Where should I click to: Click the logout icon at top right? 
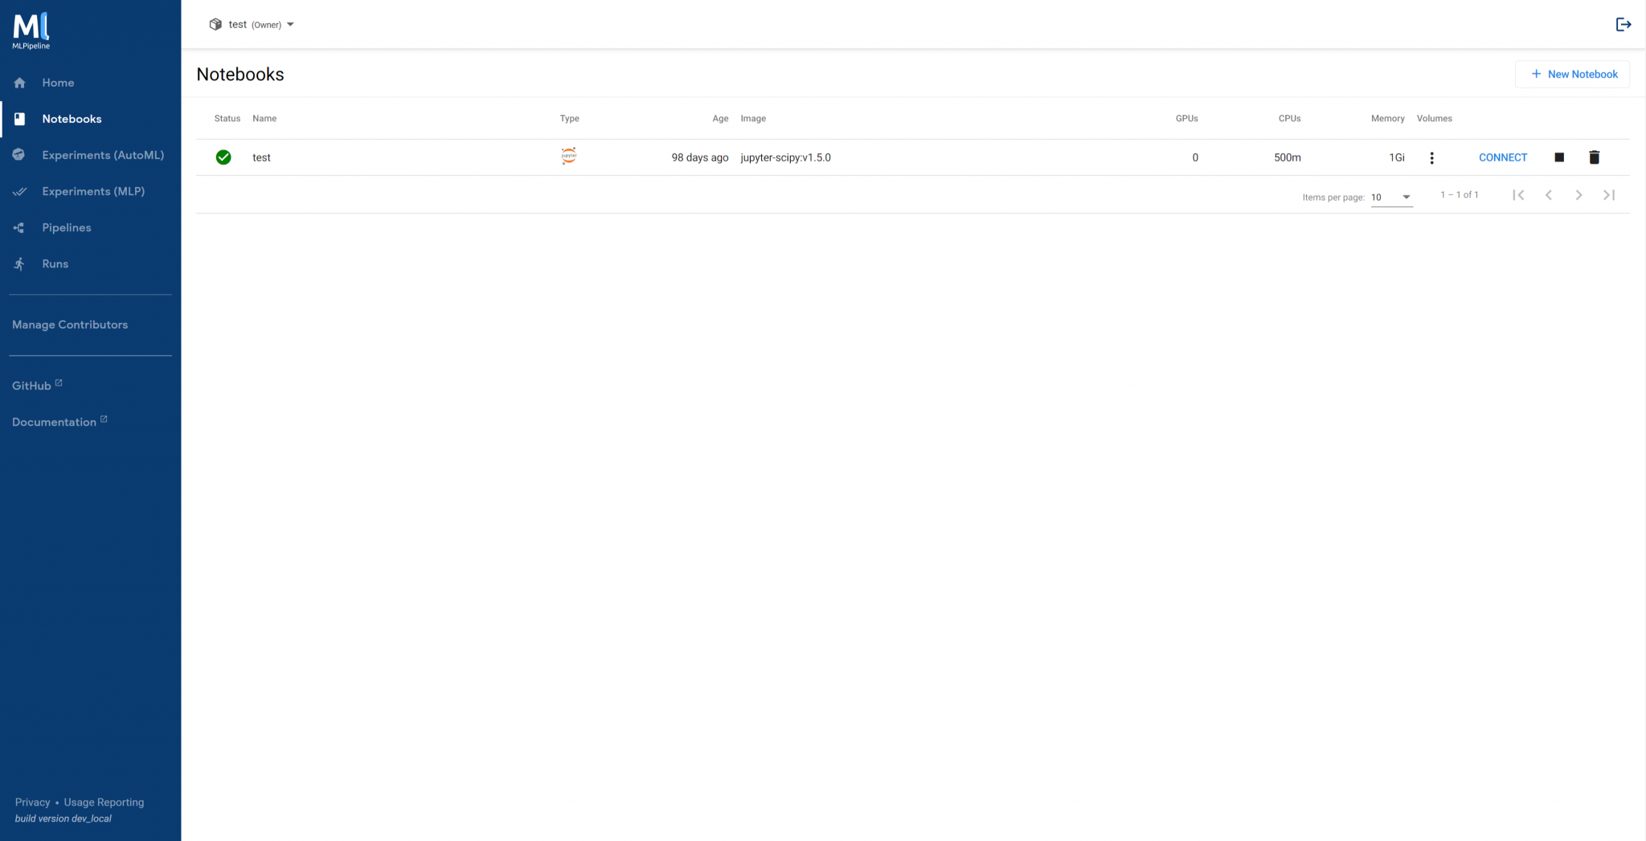[x=1624, y=24]
